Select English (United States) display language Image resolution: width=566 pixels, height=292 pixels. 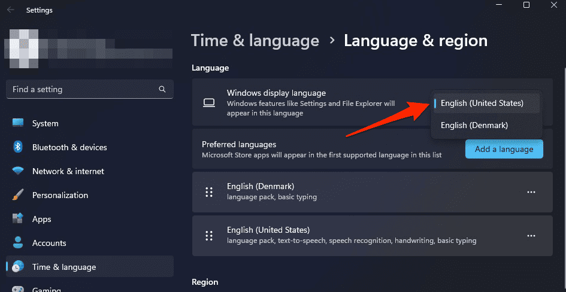pyautogui.click(x=482, y=104)
